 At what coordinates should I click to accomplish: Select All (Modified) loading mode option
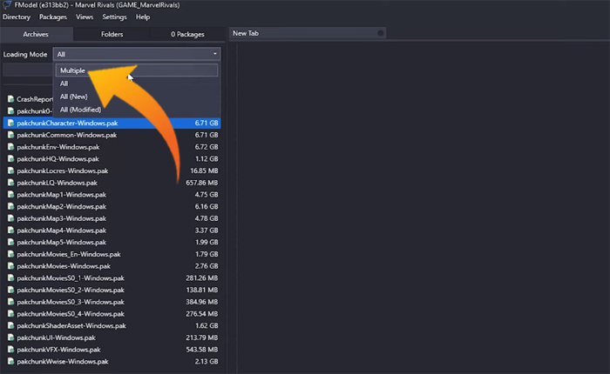(x=81, y=110)
